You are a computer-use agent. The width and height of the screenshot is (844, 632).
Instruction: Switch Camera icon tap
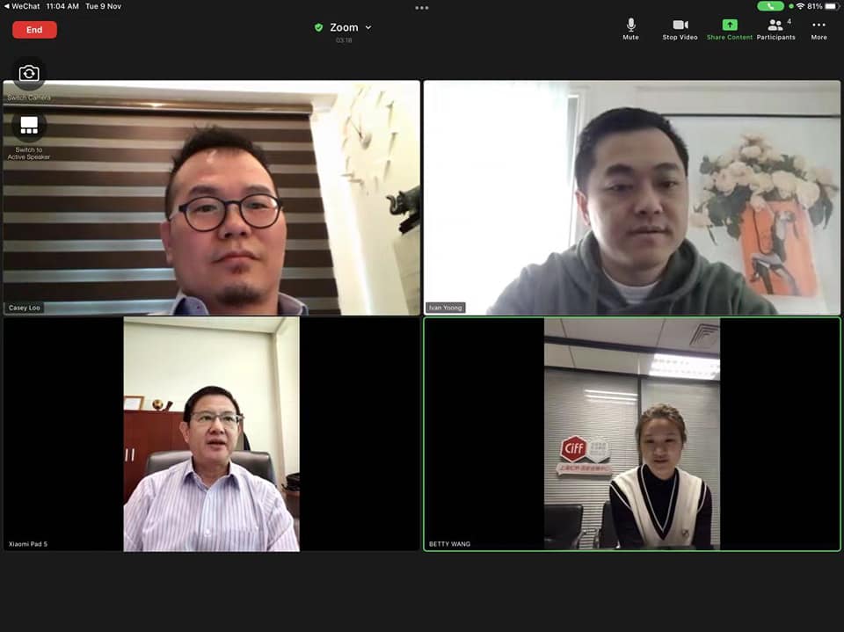tap(29, 74)
